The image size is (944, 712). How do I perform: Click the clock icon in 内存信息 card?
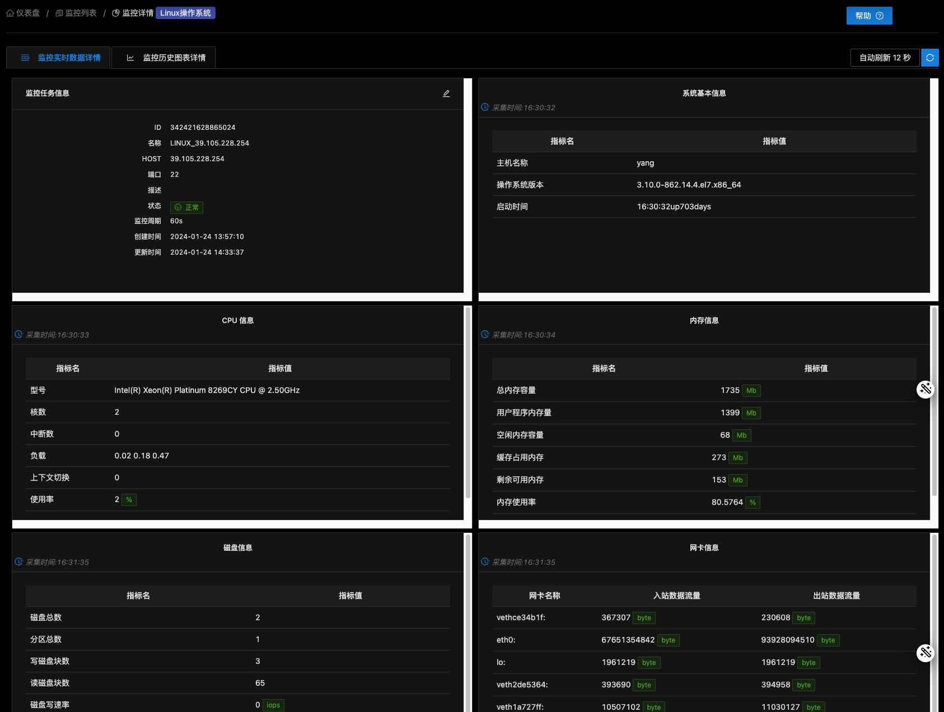[x=485, y=335]
